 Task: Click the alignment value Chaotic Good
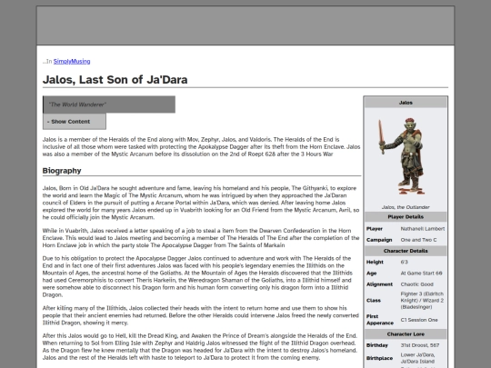coord(416,284)
